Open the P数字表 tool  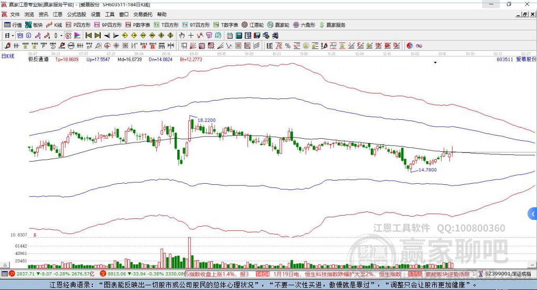[138, 25]
